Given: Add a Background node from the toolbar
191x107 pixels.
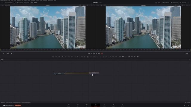Looking at the screenshot, I should click(53, 56).
